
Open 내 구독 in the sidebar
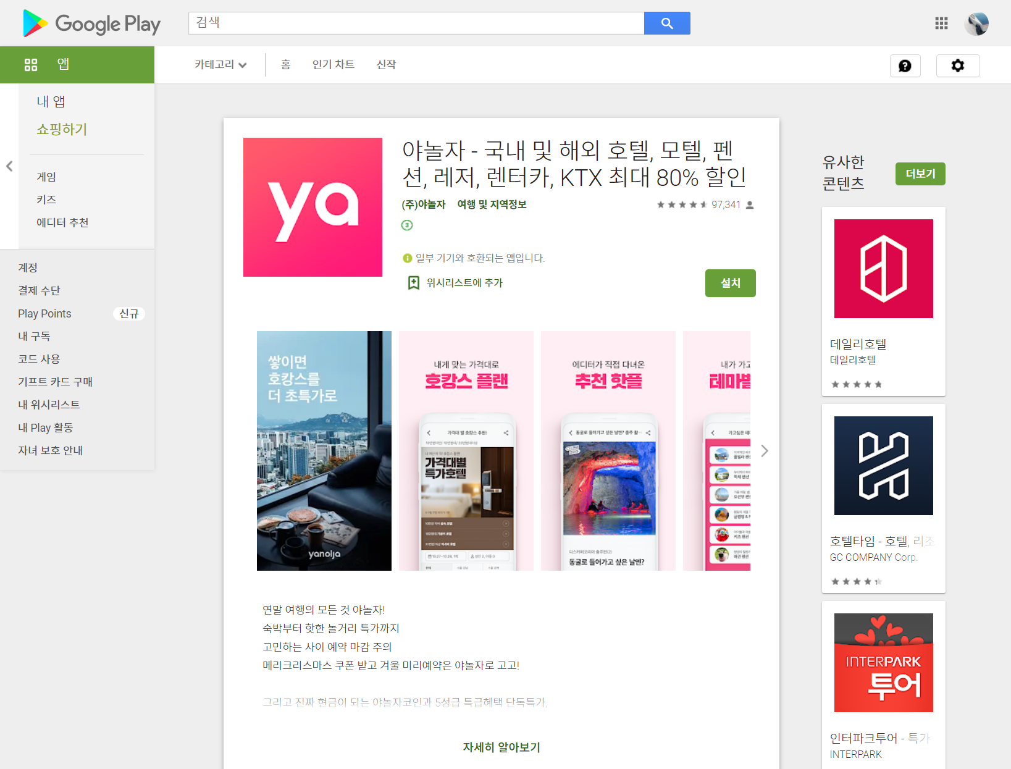click(34, 336)
